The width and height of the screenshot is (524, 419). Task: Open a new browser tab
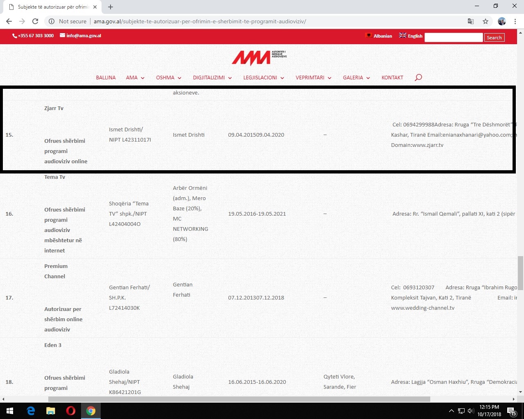[x=111, y=7]
